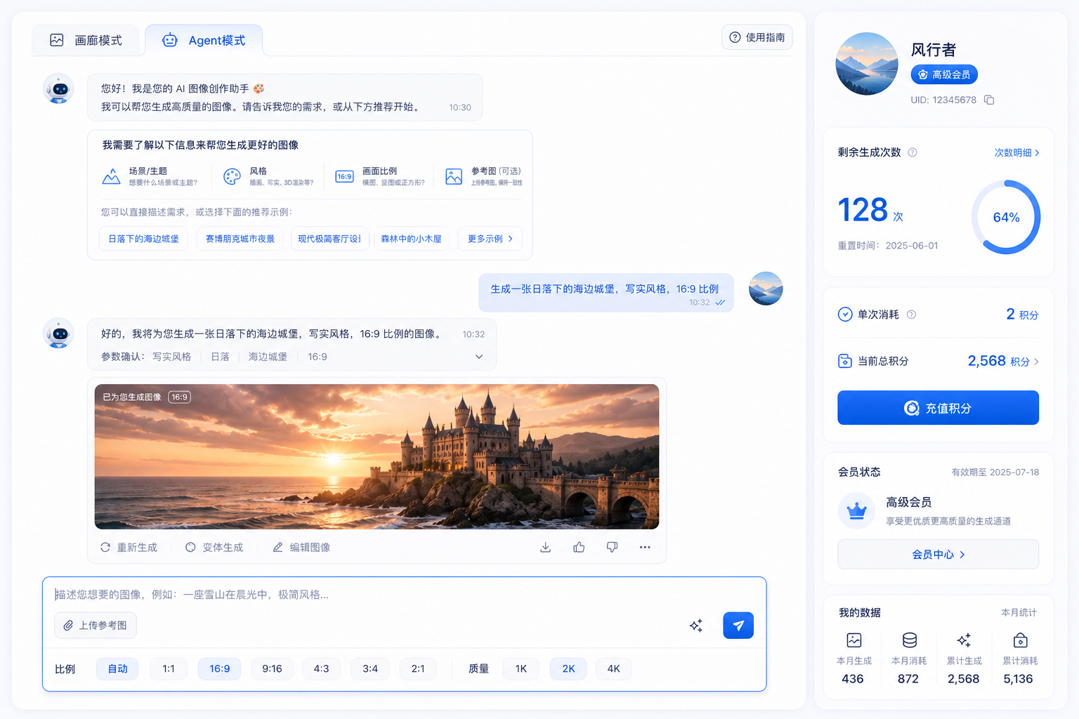Download the generated image
This screenshot has height=719, width=1079.
pos(545,547)
